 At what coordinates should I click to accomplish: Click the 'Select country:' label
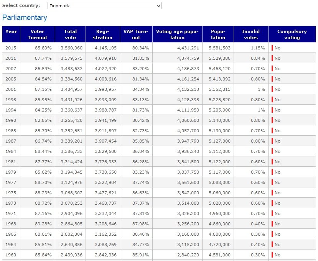click(x=21, y=5)
